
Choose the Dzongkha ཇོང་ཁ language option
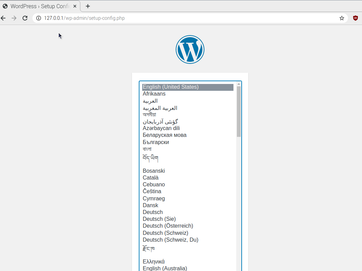click(188, 249)
